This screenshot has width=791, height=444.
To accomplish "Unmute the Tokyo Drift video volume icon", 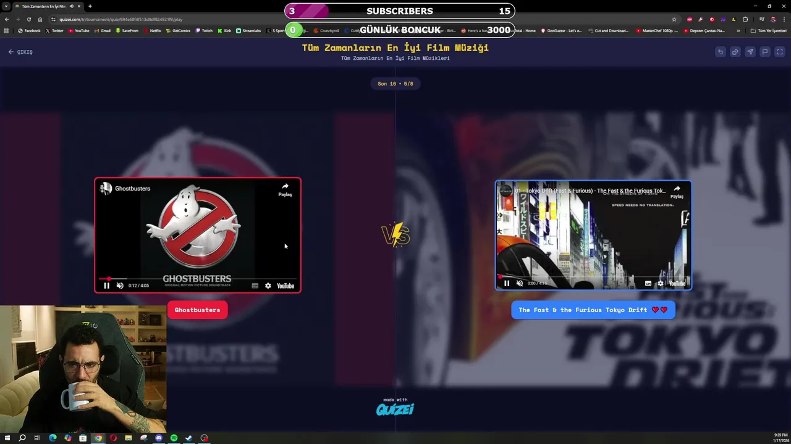I will (x=520, y=283).
